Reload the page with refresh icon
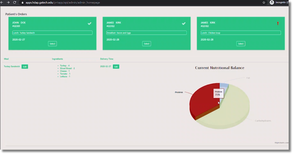This screenshot has width=293, height=154. [x=15, y=2]
